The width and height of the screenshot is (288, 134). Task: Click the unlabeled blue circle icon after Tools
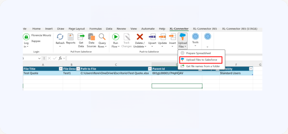(208, 36)
